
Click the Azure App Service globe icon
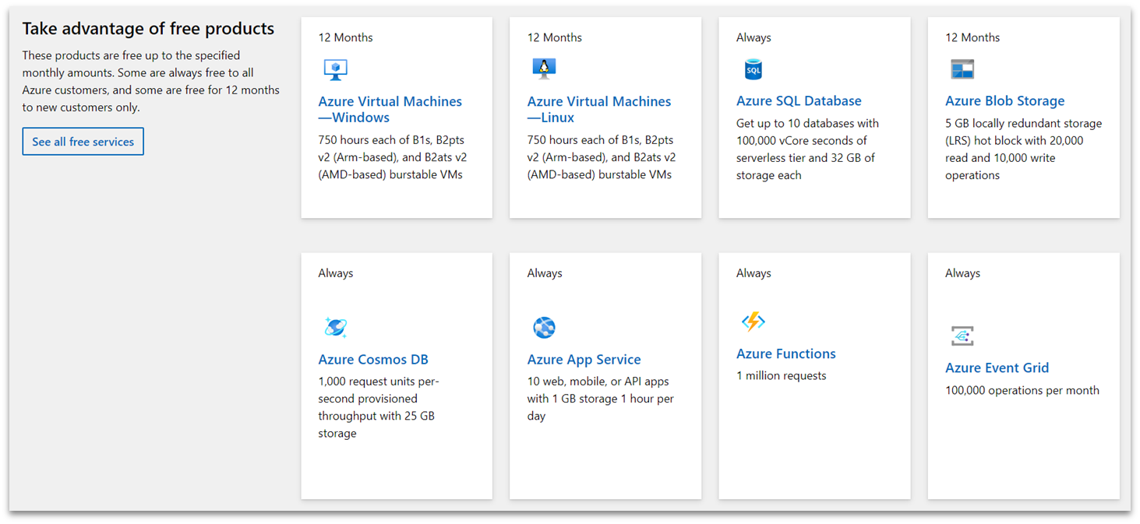(543, 327)
